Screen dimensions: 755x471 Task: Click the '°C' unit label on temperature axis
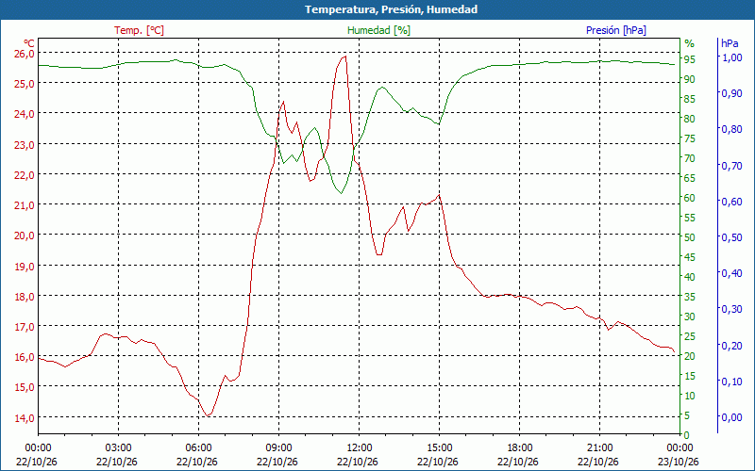[29, 43]
